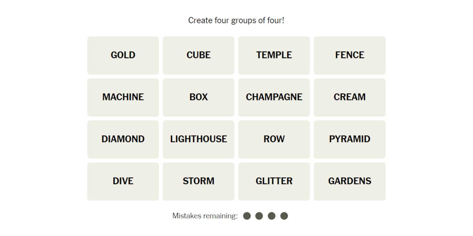Choose the STORM word tile

point(198,181)
